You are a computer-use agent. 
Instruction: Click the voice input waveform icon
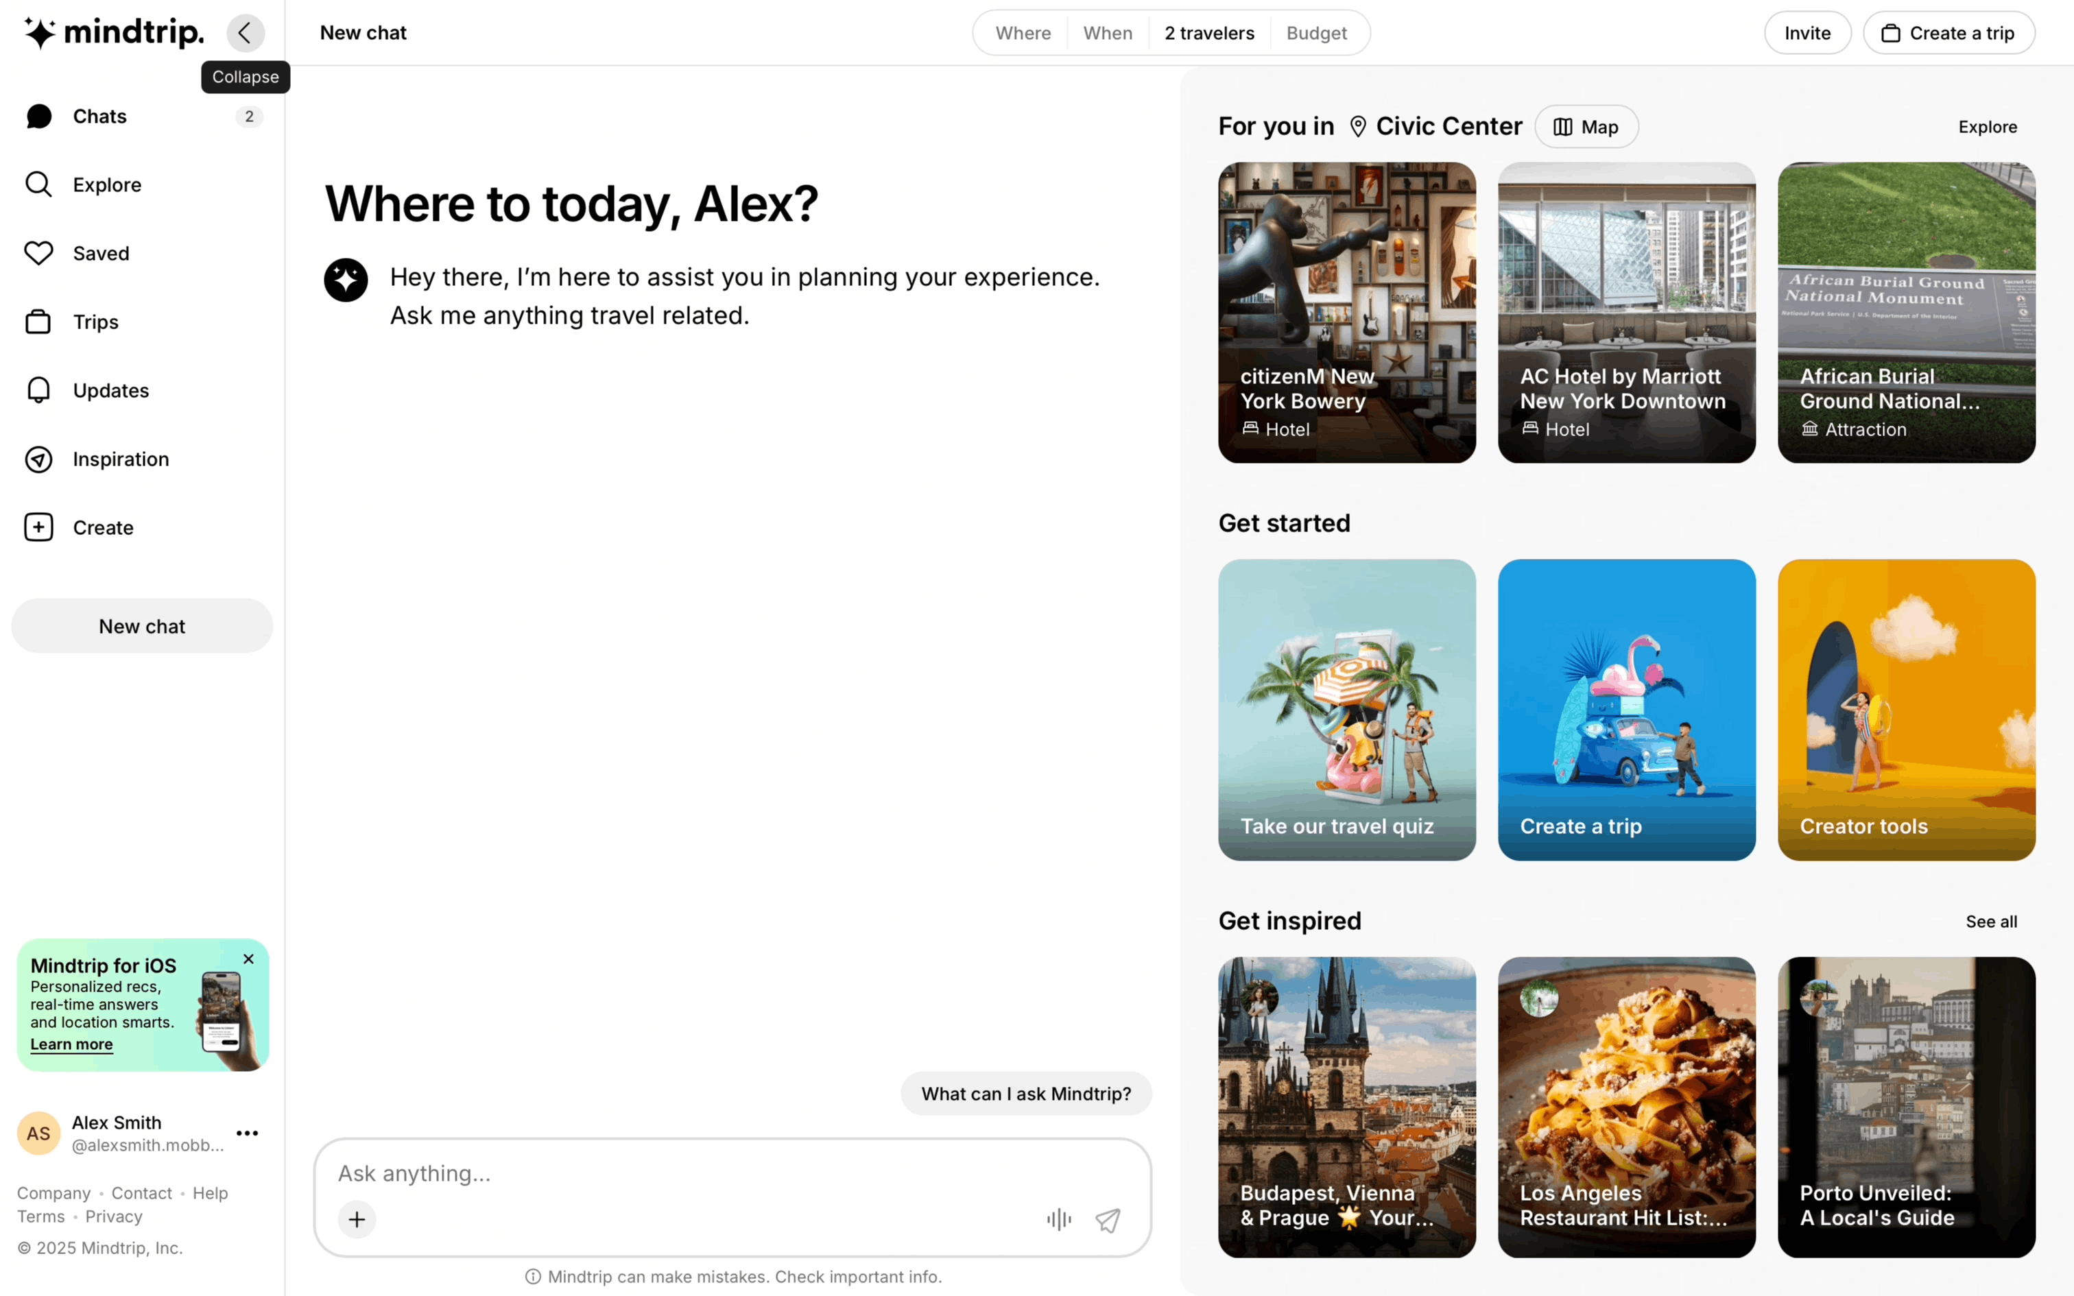coord(1058,1219)
